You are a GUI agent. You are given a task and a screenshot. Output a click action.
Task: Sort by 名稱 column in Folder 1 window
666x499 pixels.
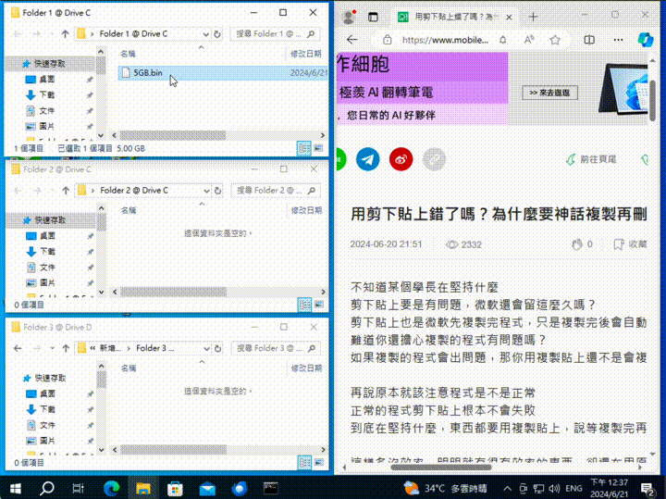coord(128,54)
